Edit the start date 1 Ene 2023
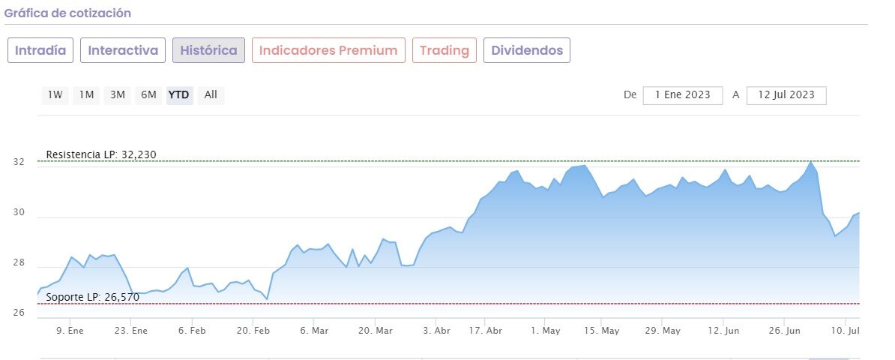Viewport: 895px width, 360px height. (682, 95)
